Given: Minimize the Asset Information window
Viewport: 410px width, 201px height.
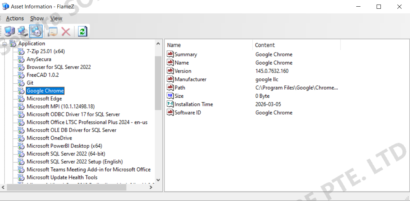Looking at the screenshot, I should coord(358,7).
